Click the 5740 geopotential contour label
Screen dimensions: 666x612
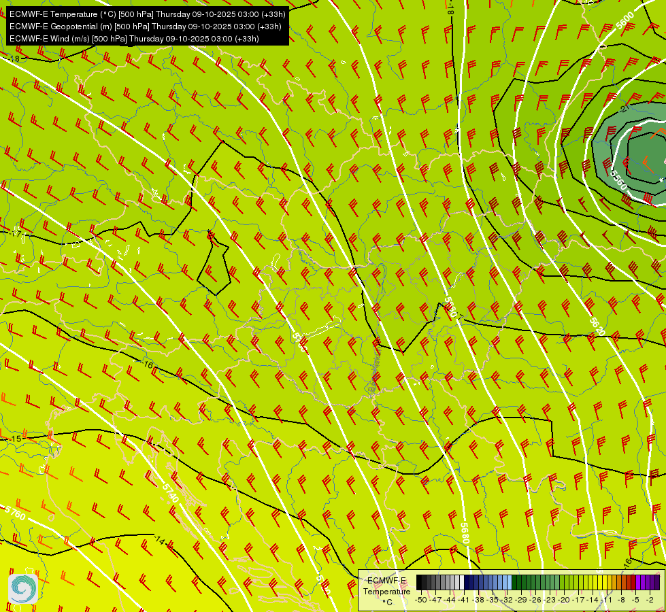click(x=170, y=492)
